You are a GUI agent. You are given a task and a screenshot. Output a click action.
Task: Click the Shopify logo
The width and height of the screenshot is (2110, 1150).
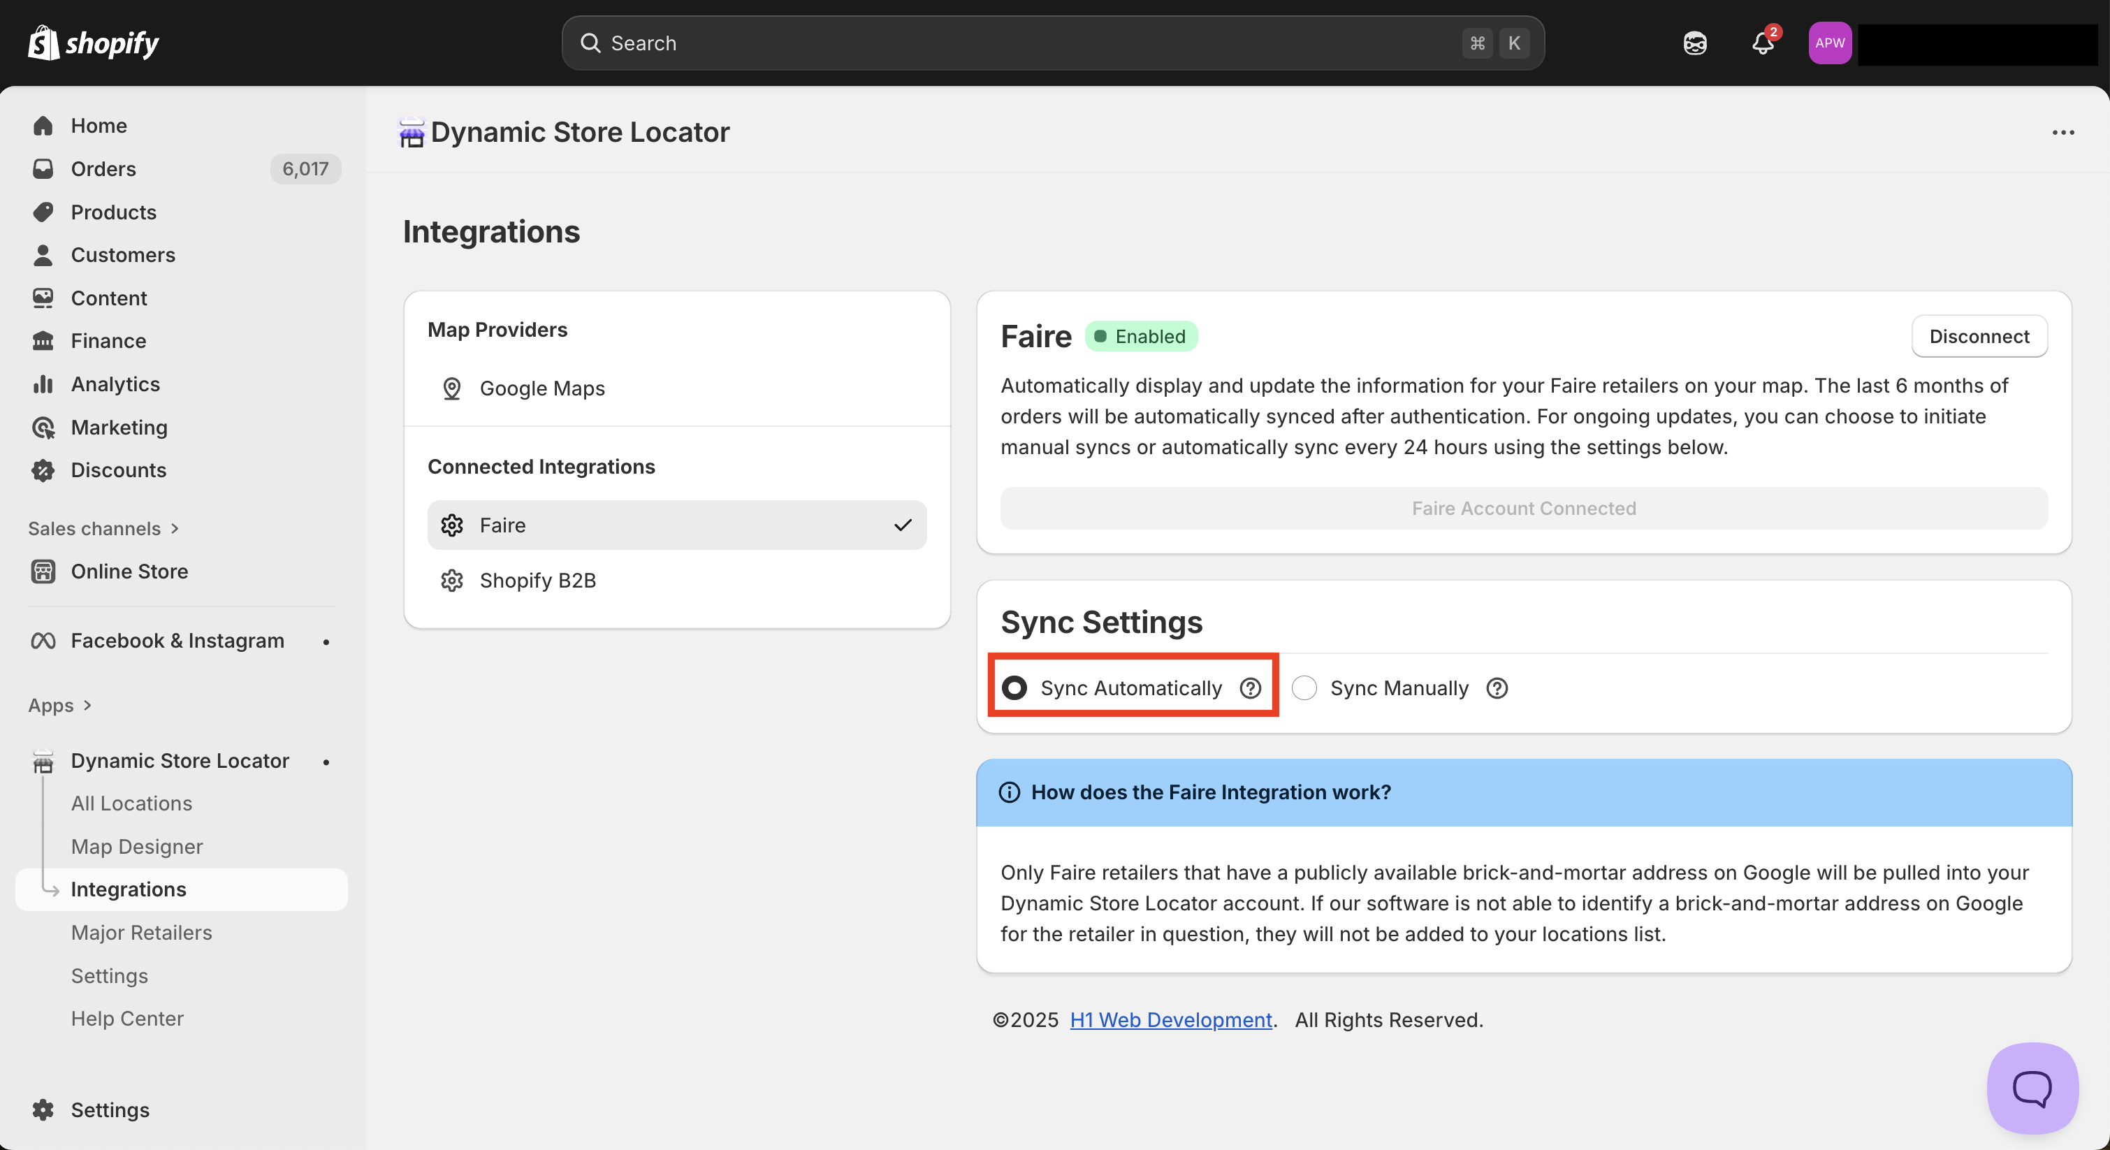click(94, 43)
